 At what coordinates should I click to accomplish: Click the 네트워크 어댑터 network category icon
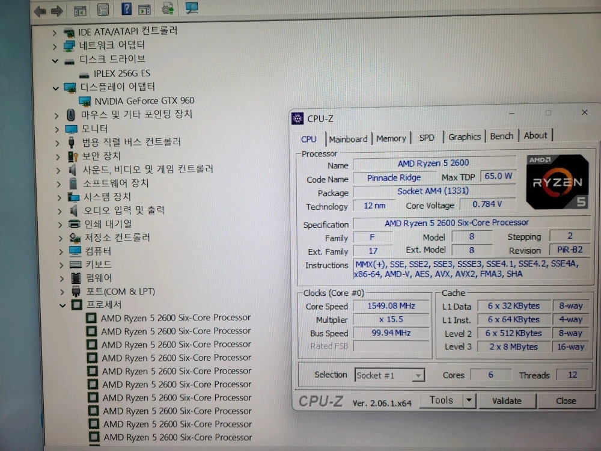click(x=69, y=46)
